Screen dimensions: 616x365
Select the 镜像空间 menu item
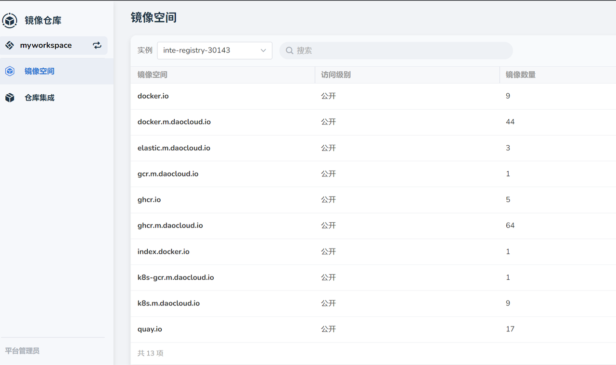pyautogui.click(x=39, y=71)
